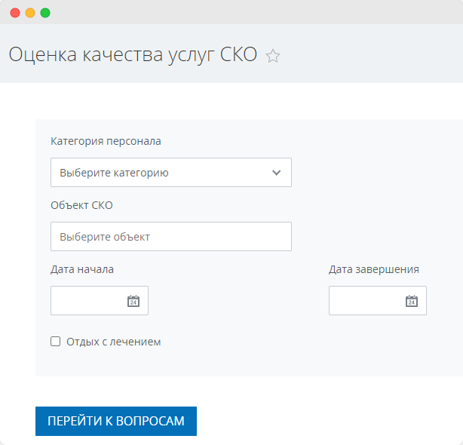Click the ПЕРЕЙТИ К ВОПРОСАМ button
463x445 pixels.
116,421
